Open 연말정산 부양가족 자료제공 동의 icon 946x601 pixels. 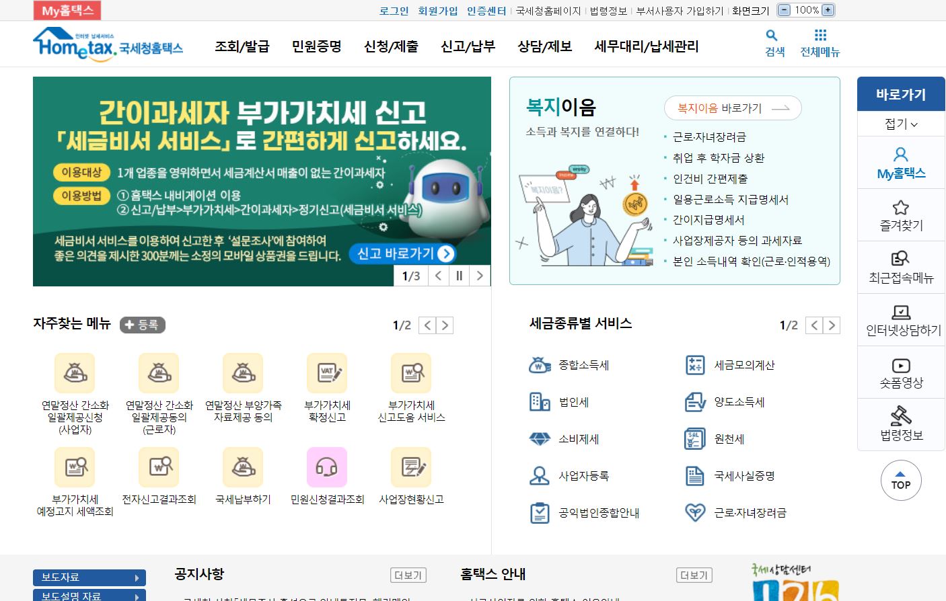pyautogui.click(x=243, y=373)
